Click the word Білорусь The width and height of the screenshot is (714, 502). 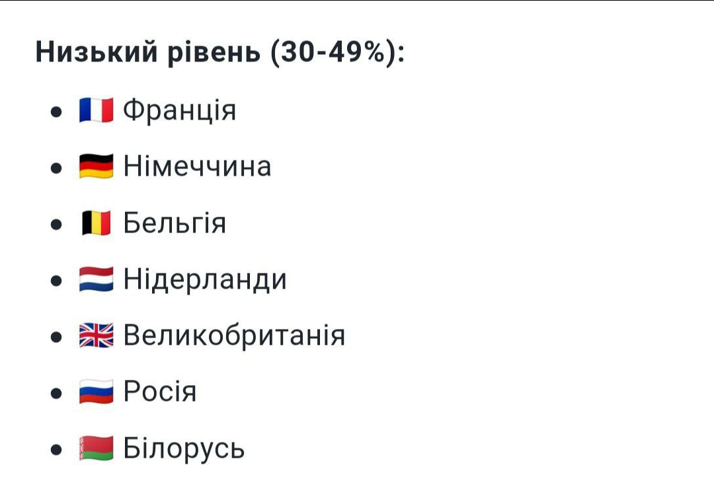point(184,448)
